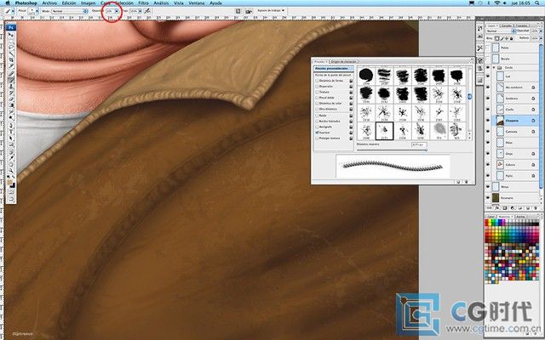This screenshot has height=340, width=545.
Task: Enable Dispersión checkbox
Action: coord(317,87)
